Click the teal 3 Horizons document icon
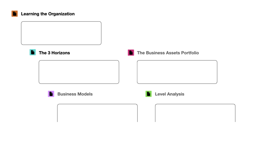Viewport: 253px width, 144px height. pos(33,53)
